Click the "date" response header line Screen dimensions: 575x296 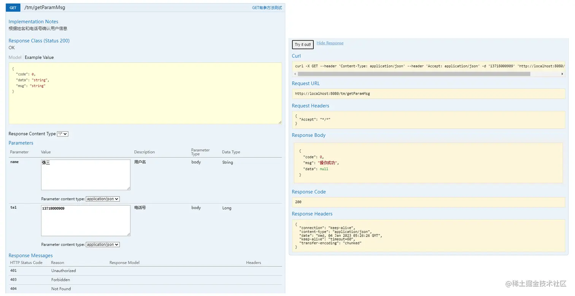[340, 236]
